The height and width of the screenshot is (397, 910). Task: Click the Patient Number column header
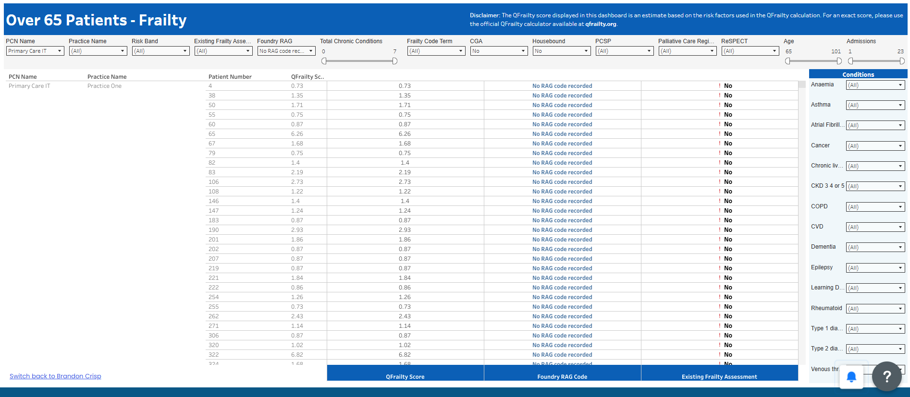pyautogui.click(x=230, y=77)
